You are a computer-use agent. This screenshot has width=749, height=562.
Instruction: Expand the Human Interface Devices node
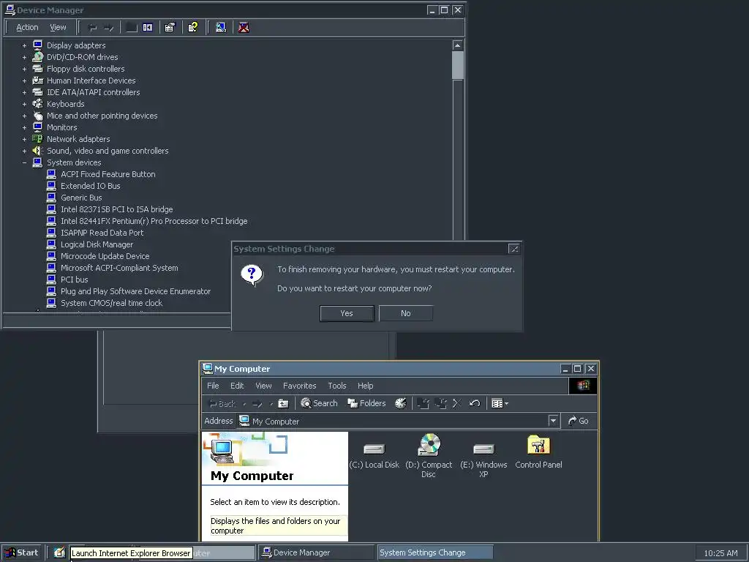(24, 80)
